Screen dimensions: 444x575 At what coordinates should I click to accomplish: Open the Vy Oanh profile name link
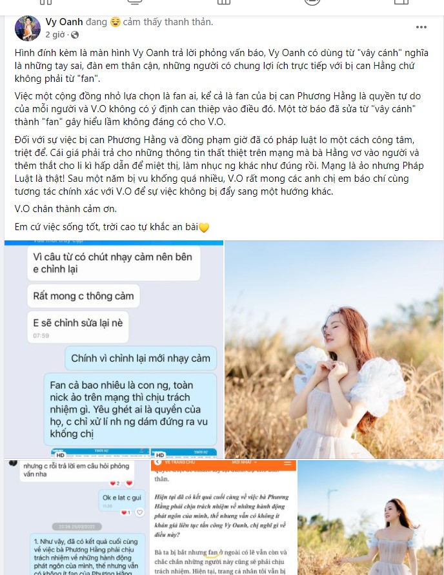(65, 22)
